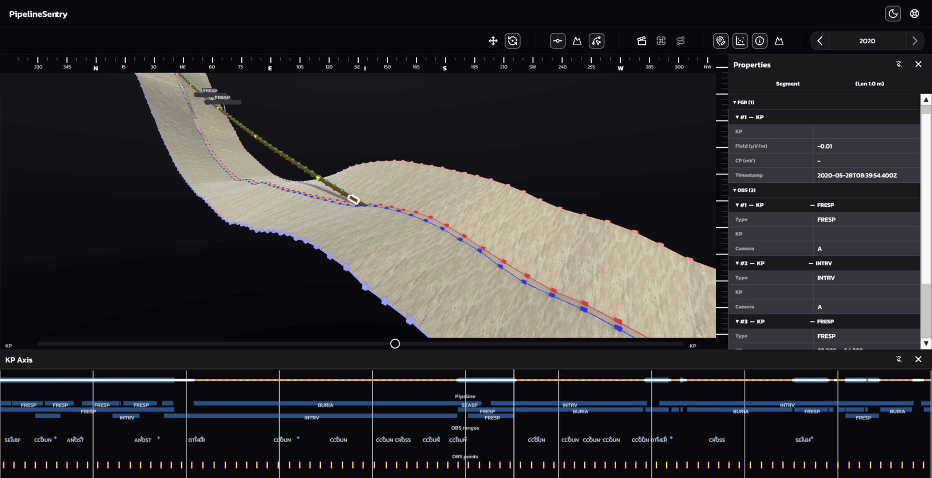Toggle the pin on the KP Axis panel
Viewport: 932px width, 478px height.
(899, 360)
